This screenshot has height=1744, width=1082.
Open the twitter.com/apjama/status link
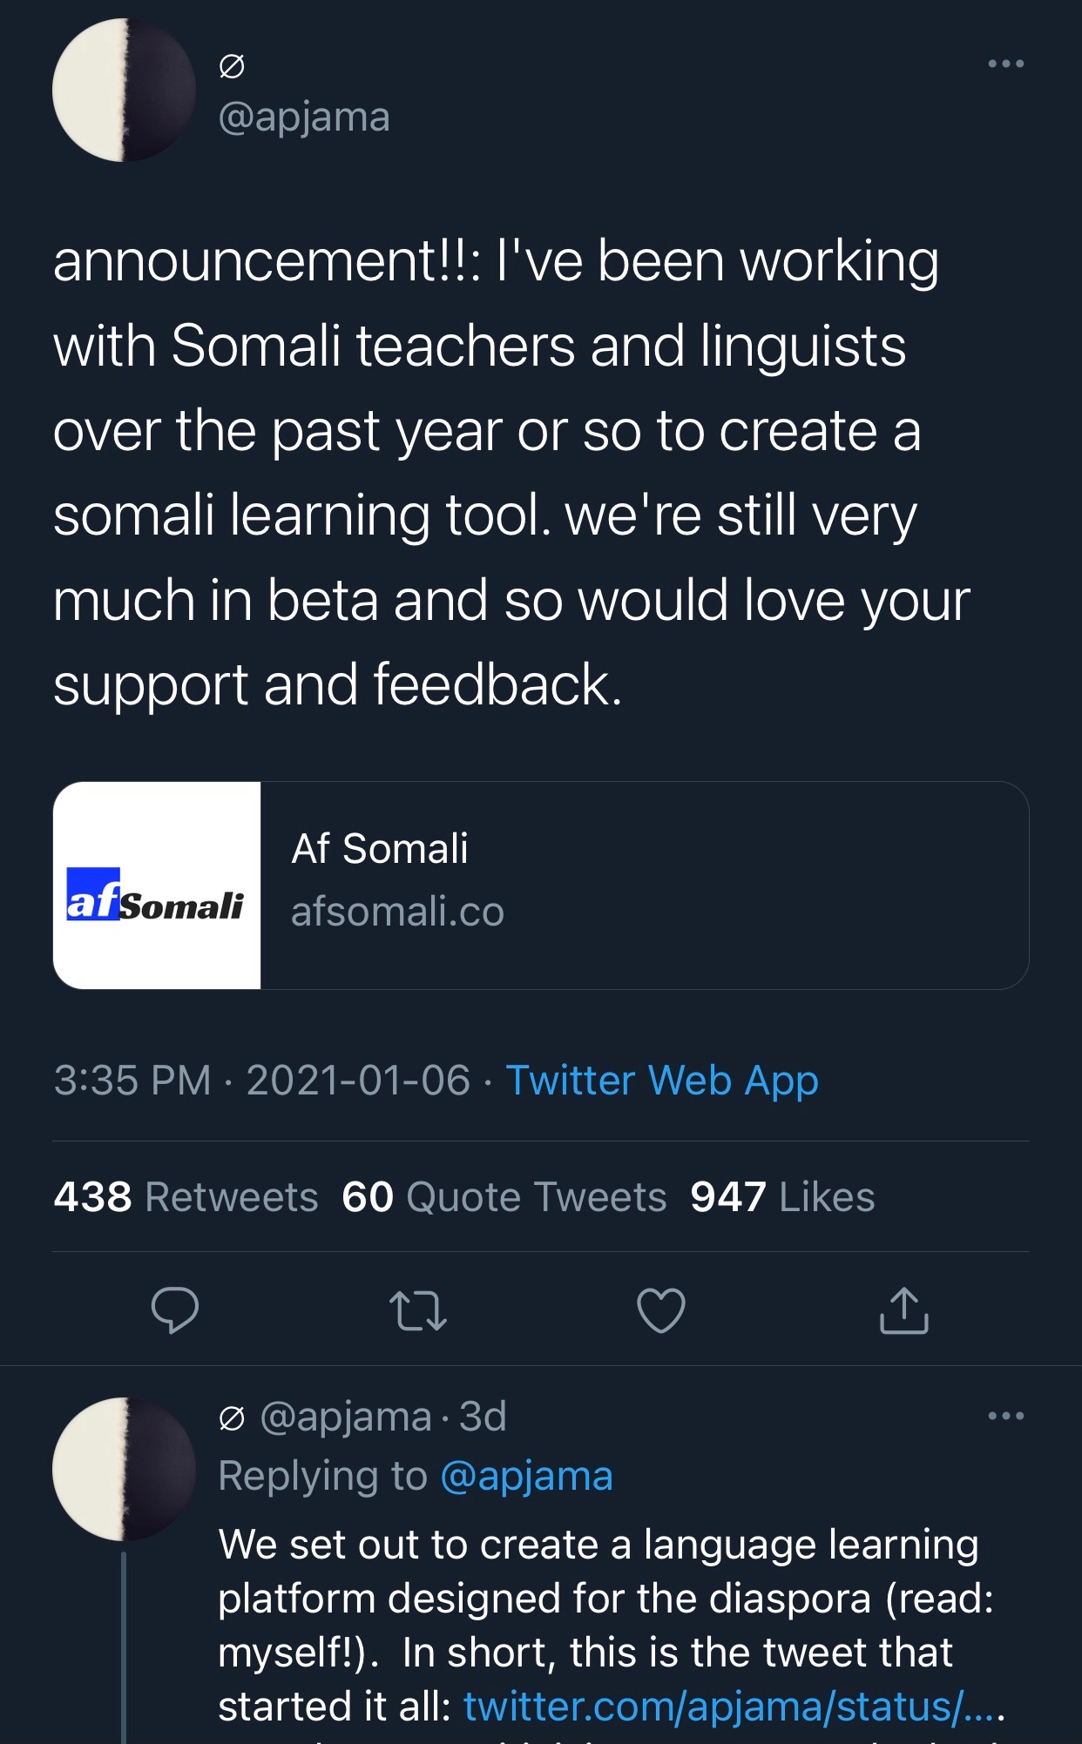[734, 1707]
